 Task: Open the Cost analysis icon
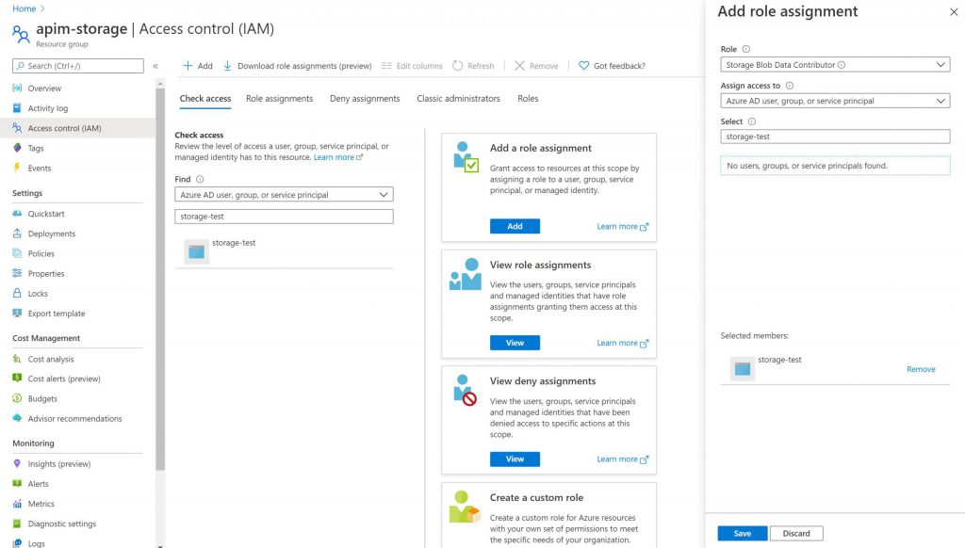(x=17, y=359)
